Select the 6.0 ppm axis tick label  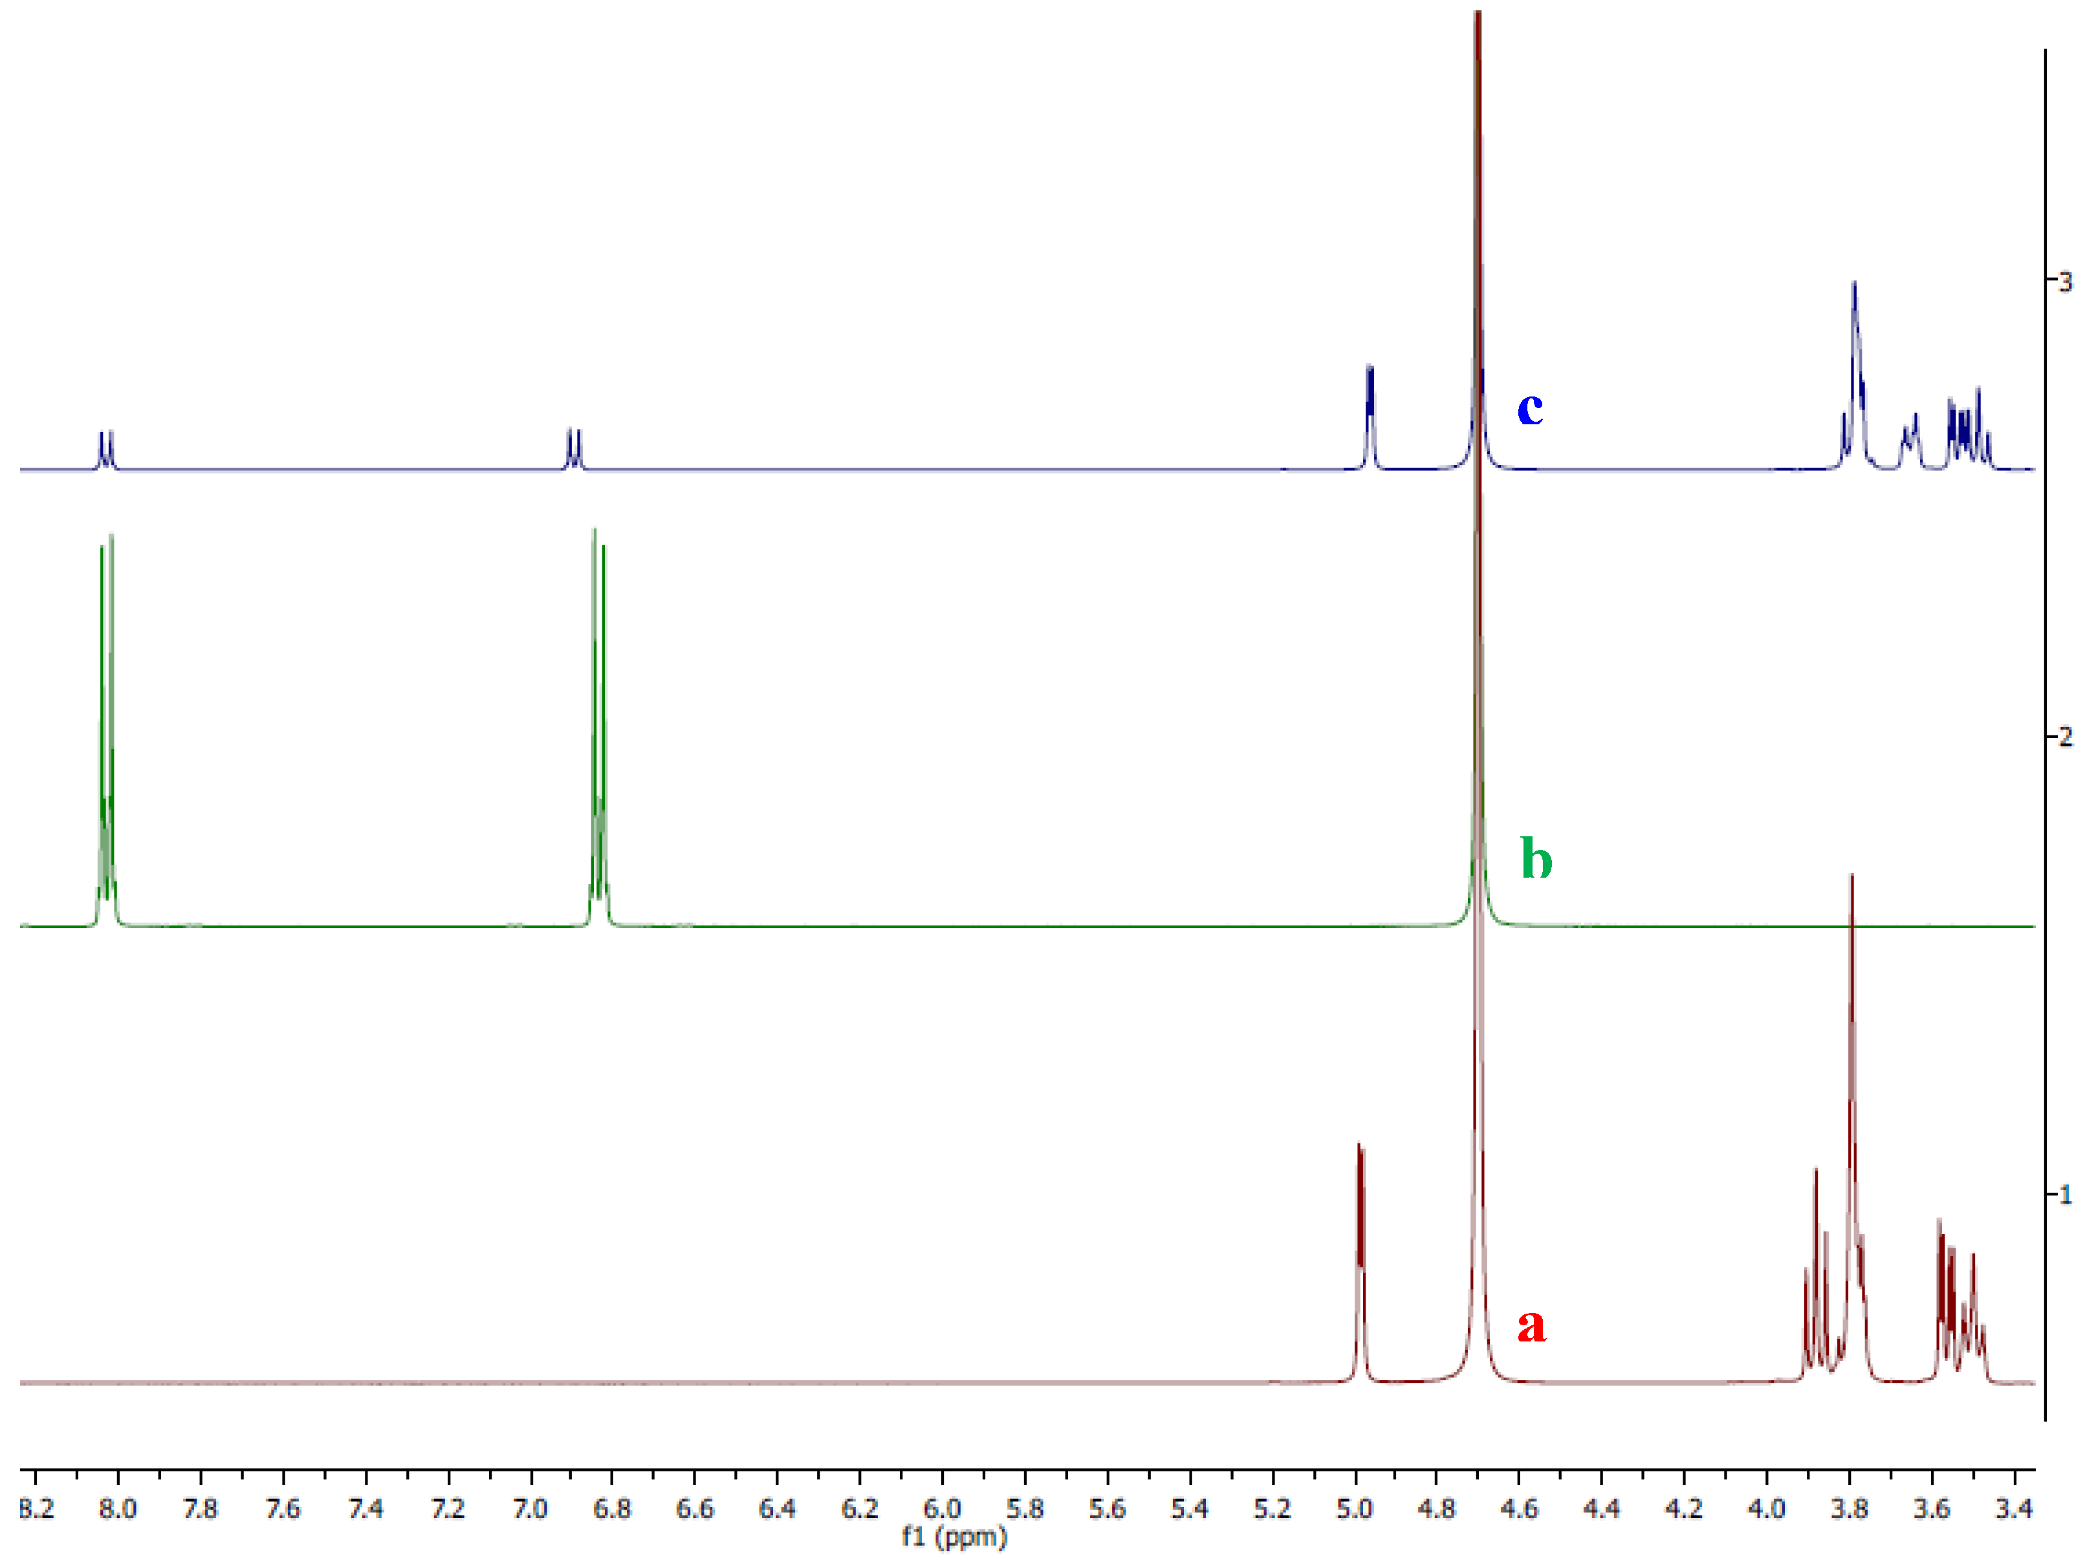coord(943,1508)
